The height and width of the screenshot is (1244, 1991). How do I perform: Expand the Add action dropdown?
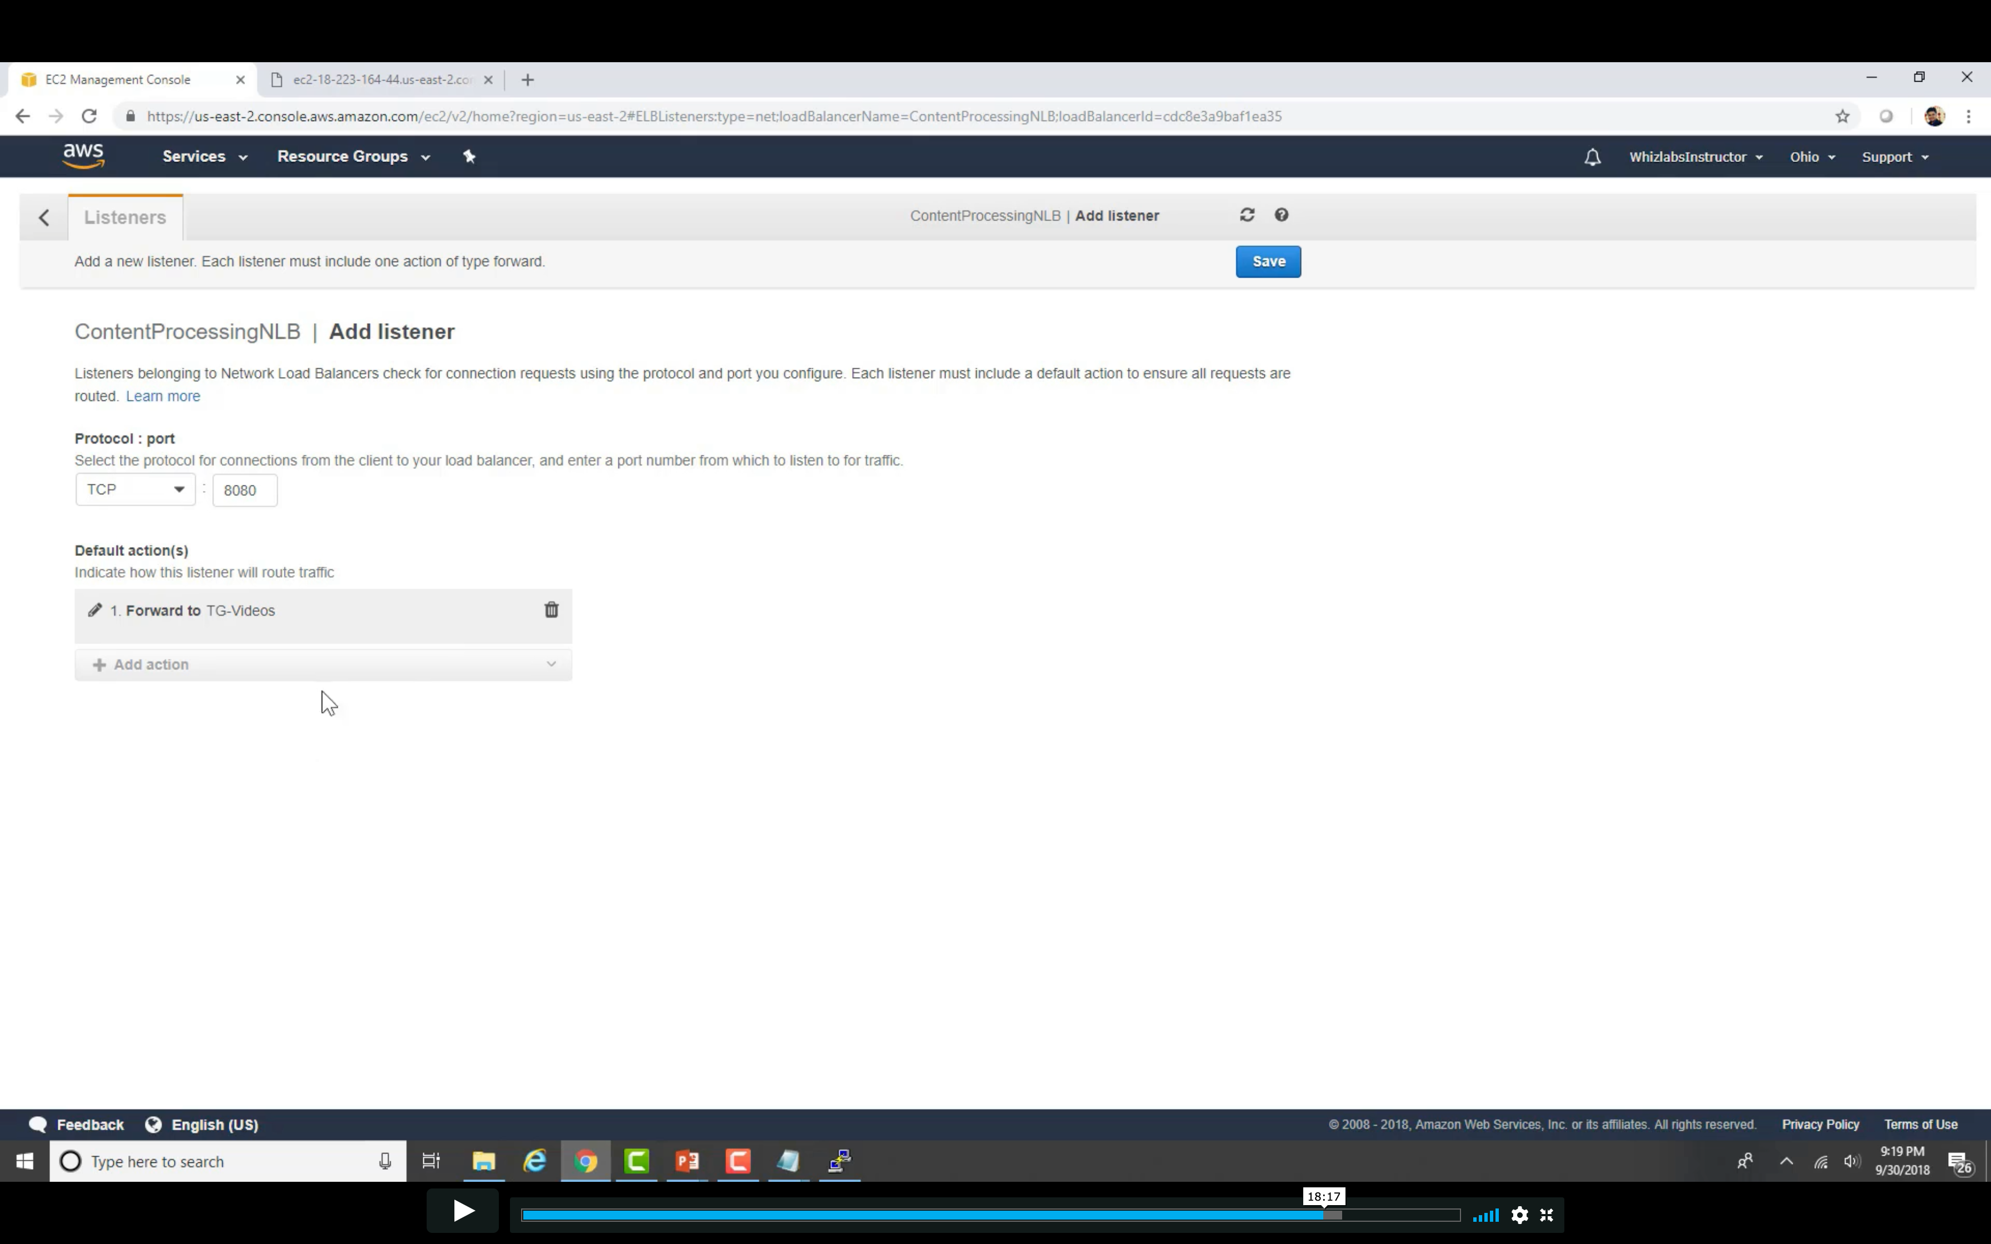point(323,665)
